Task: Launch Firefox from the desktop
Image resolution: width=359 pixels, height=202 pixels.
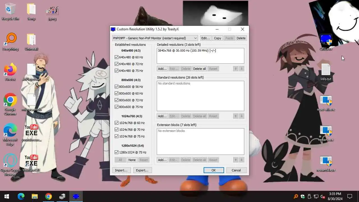Action: point(10,72)
